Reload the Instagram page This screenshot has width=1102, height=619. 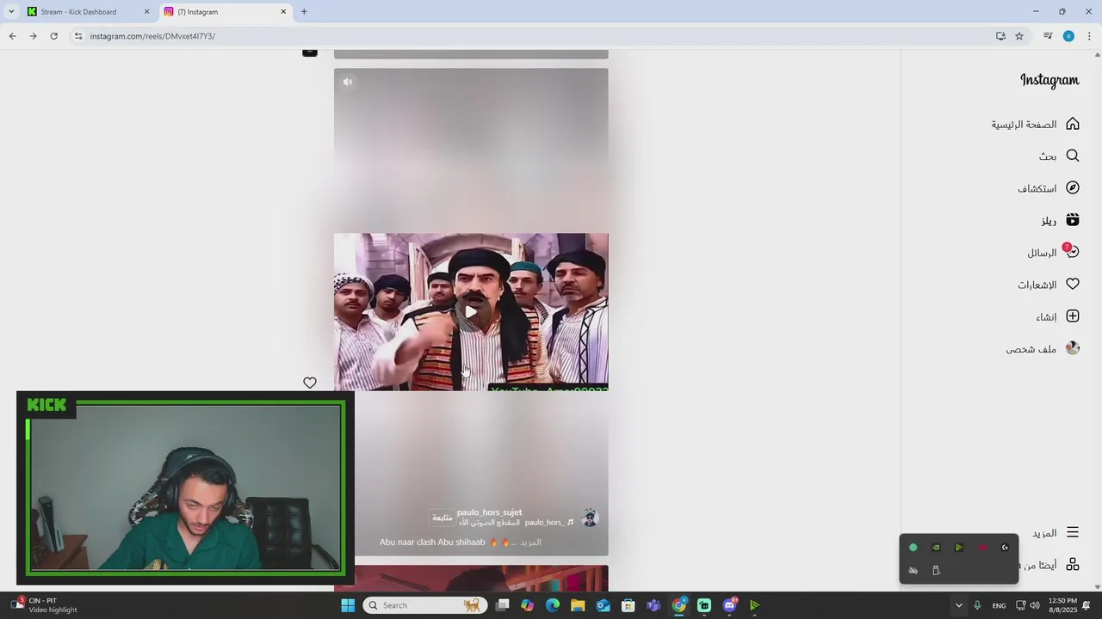click(53, 36)
